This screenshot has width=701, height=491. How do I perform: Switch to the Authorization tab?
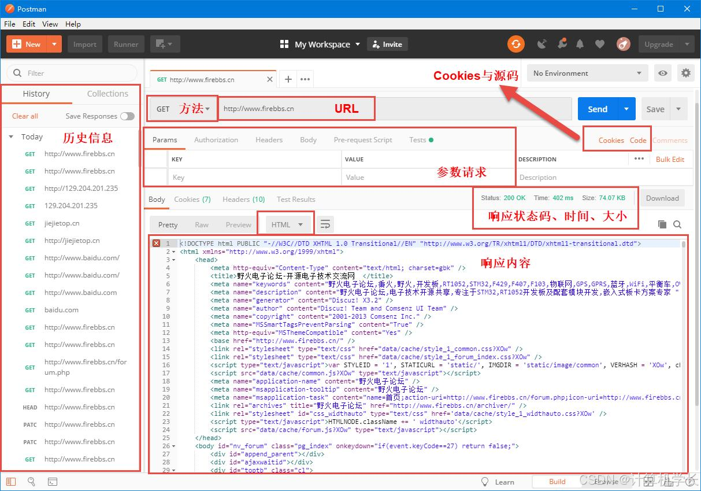[216, 140]
